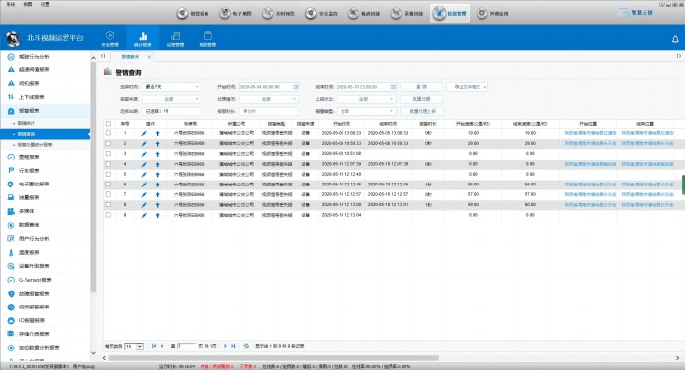
Task: Click start location link in row 1
Action: tap(590, 133)
